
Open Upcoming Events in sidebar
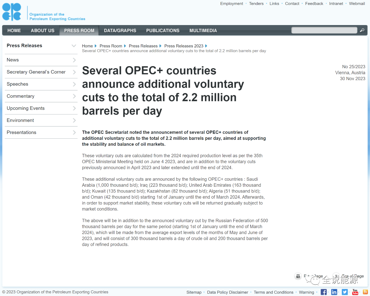[x=26, y=108]
